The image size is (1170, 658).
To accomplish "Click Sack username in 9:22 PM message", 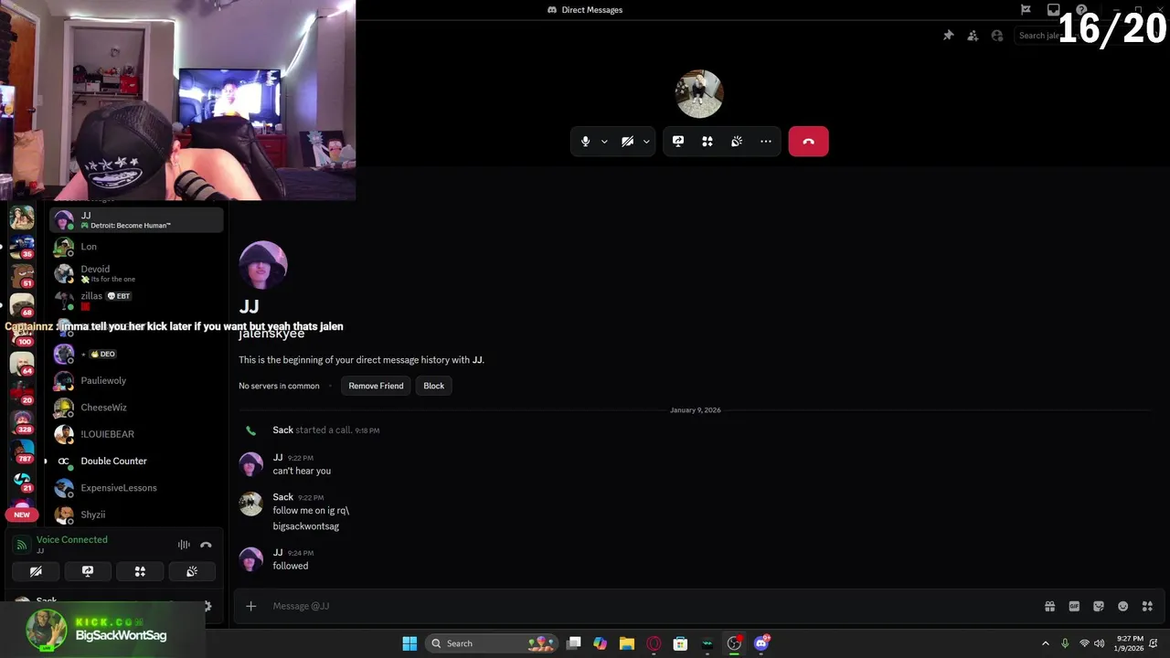I will pos(282,497).
